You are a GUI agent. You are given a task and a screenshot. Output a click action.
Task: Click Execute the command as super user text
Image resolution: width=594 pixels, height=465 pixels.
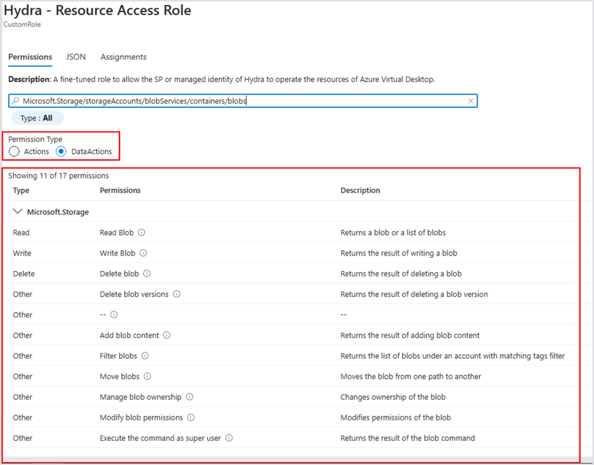point(160,438)
